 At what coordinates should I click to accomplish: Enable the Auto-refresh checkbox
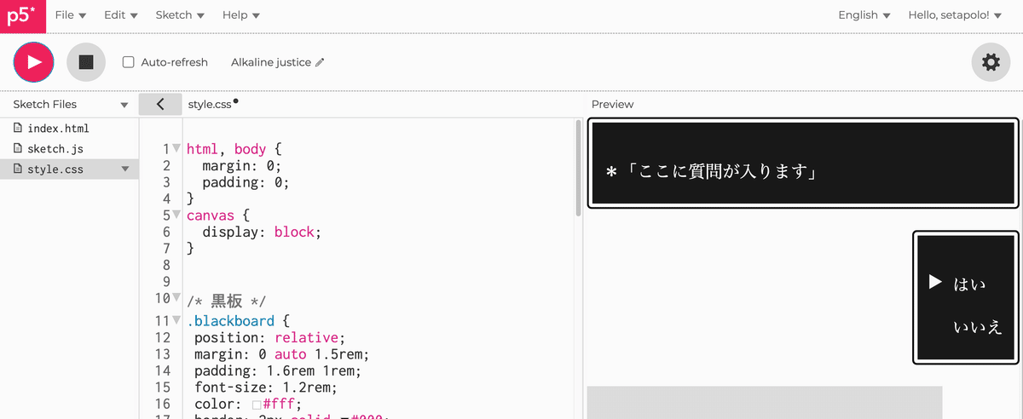(x=129, y=62)
